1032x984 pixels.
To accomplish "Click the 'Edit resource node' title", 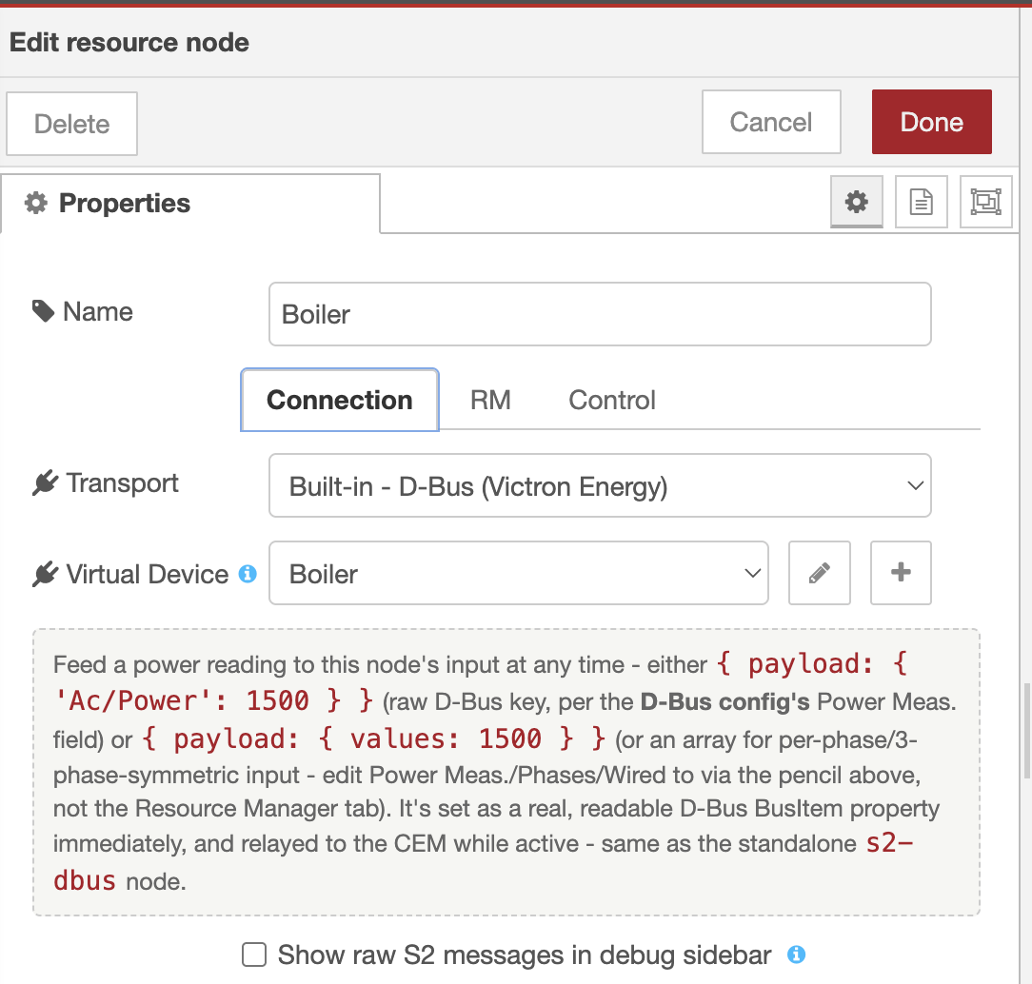I will (x=129, y=42).
